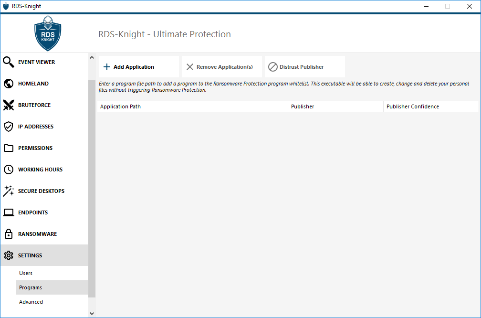Click the IP Addresses shield icon
481x318 pixels.
(x=8, y=127)
